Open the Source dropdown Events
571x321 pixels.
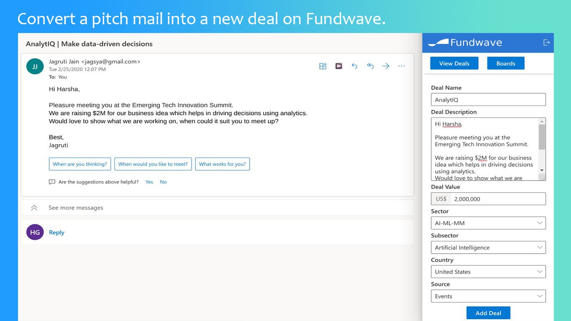pos(488,296)
